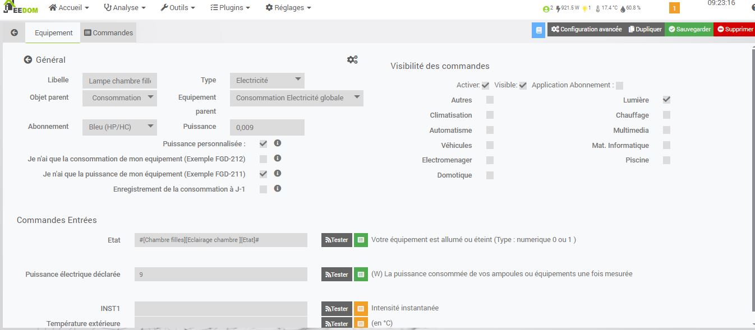Open the Objet parent dropdown
Image resolution: width=755 pixels, height=330 pixels.
[x=120, y=98]
